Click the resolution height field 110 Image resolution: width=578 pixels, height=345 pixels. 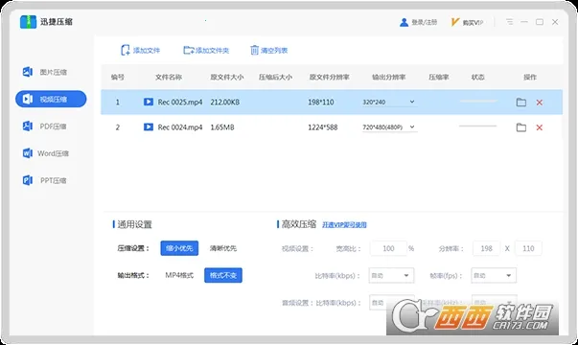528,248
